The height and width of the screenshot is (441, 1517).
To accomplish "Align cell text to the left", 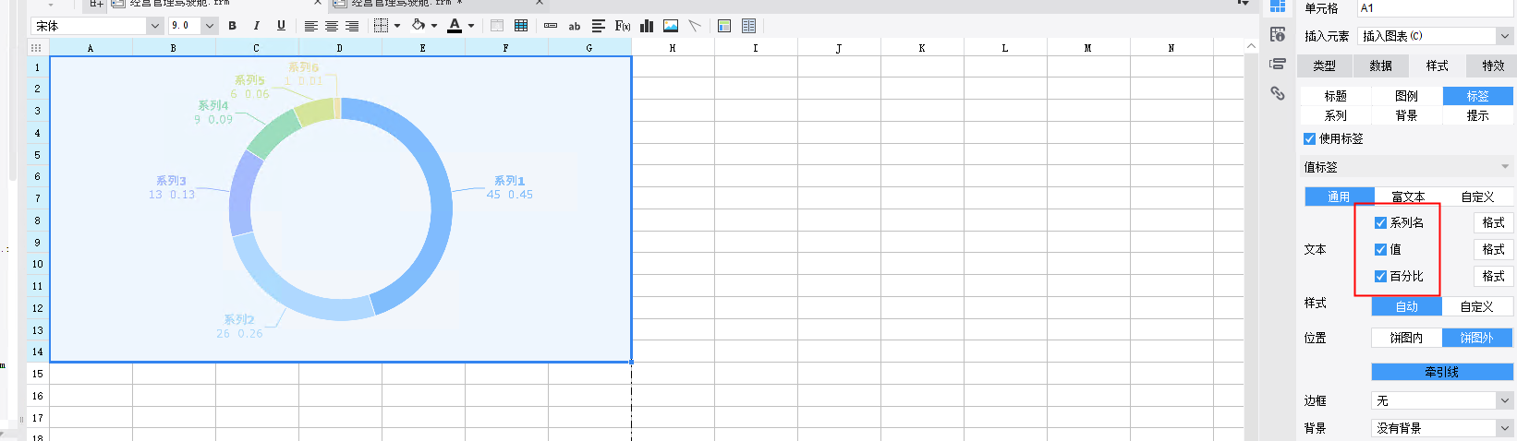I will (x=310, y=26).
